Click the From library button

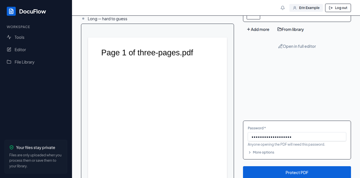(291, 29)
